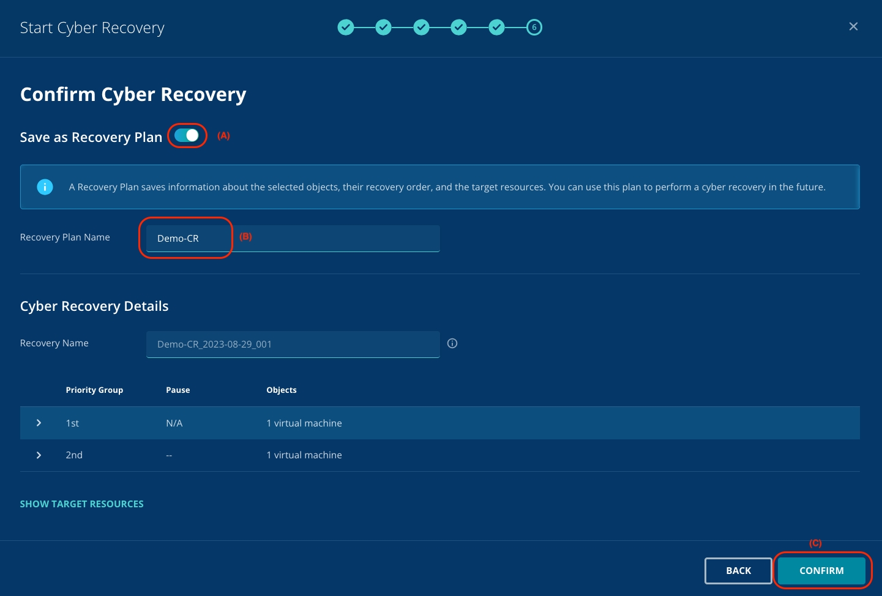Click the blue info icon in banner
The image size is (882, 596).
click(45, 187)
